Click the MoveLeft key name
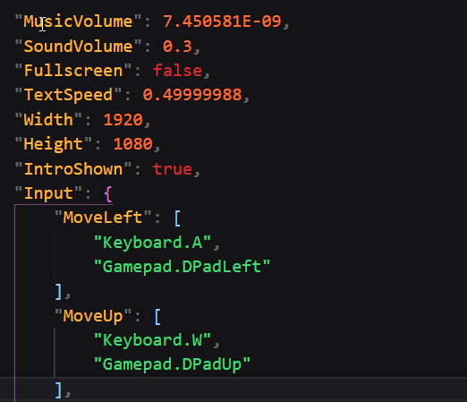The width and height of the screenshot is (467, 402). 103,218
